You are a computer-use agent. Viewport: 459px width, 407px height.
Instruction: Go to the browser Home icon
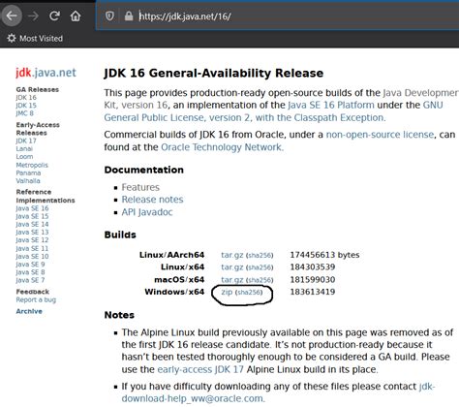[x=76, y=16]
